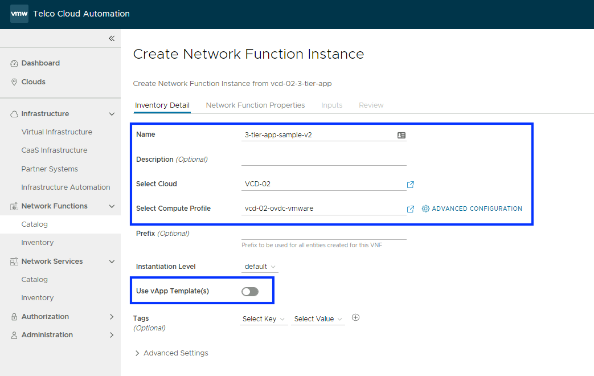Collapse the sidebar with the double-chevron icon
Viewport: 594px width, 376px height.
[x=112, y=38]
